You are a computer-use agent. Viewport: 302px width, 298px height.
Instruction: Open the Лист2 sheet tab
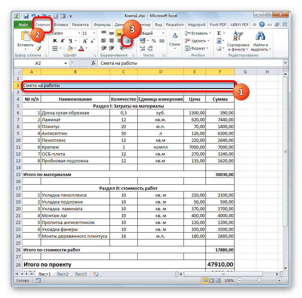point(63,274)
